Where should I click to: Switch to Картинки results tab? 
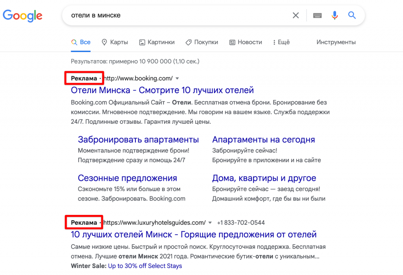point(157,42)
